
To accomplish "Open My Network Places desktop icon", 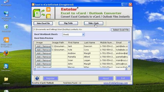I will pos(6,16).
